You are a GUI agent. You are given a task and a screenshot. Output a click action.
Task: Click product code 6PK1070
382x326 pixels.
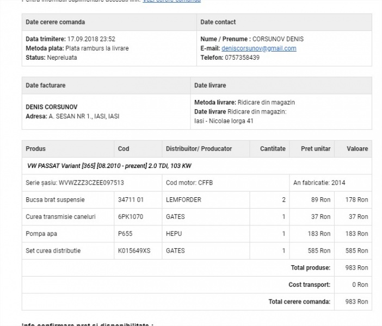[x=130, y=217]
